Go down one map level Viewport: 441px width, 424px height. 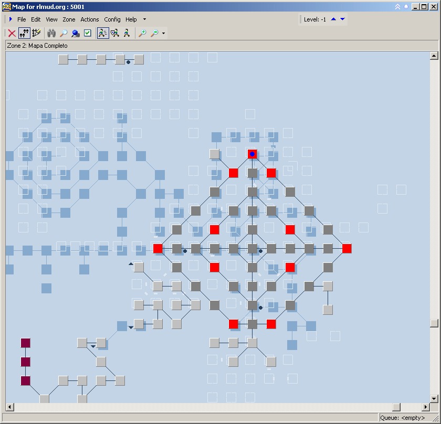click(342, 19)
